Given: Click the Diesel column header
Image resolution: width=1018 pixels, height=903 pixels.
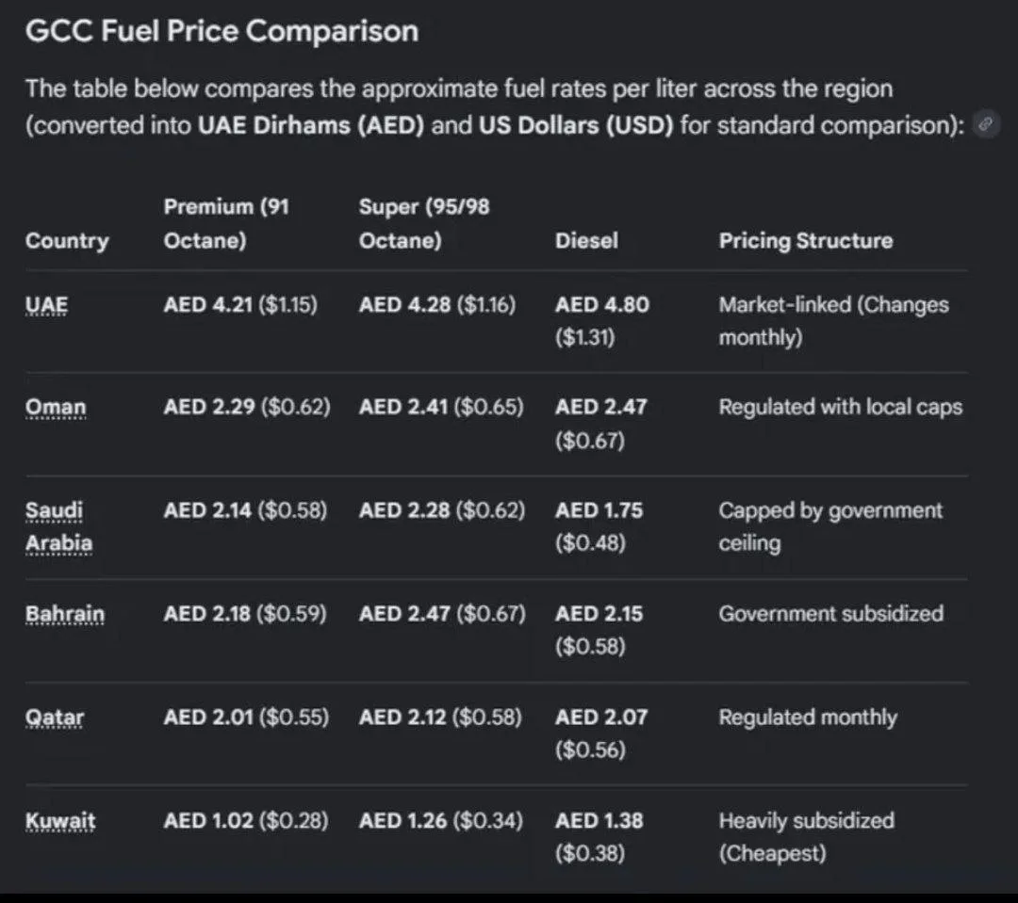Looking at the screenshot, I should click(x=586, y=241).
